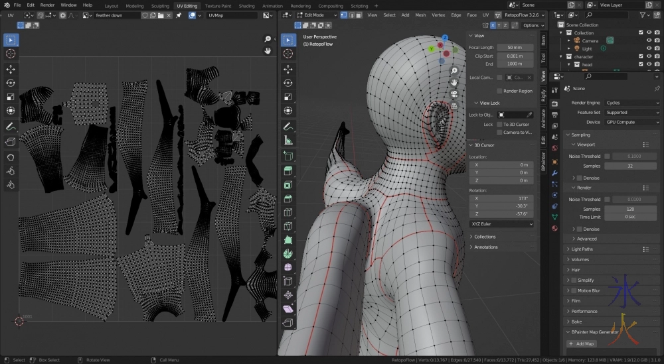Click the Add Map button
Viewport: 664px width, 364px height.
point(581,343)
